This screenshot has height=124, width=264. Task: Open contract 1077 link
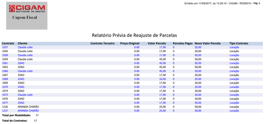pyautogui.click(x=5, y=103)
